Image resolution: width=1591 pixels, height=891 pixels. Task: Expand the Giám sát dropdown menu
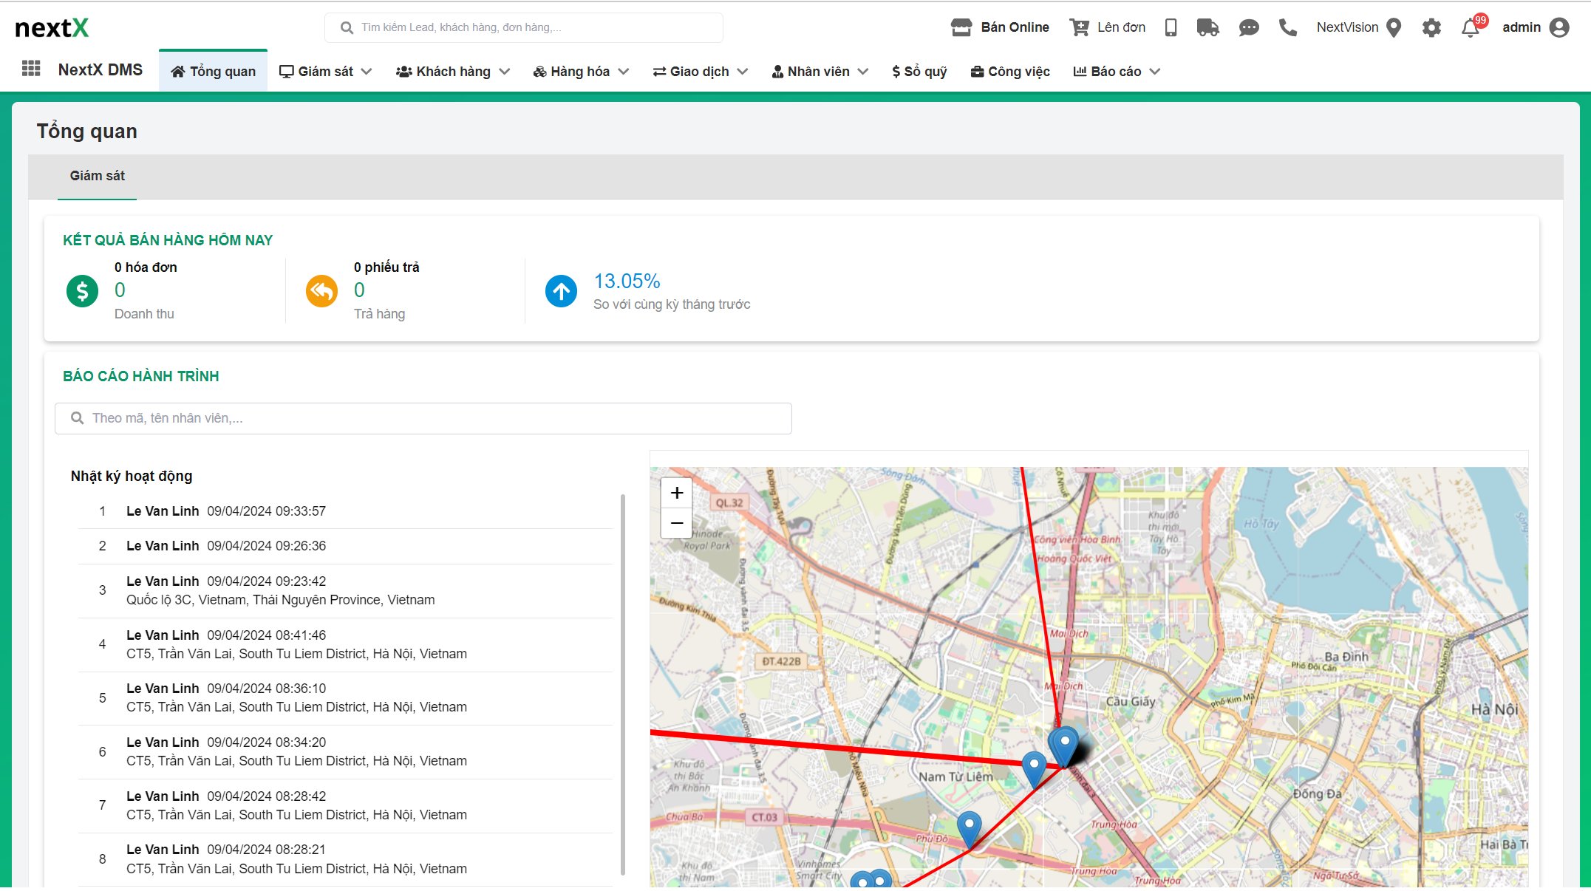[x=325, y=71]
